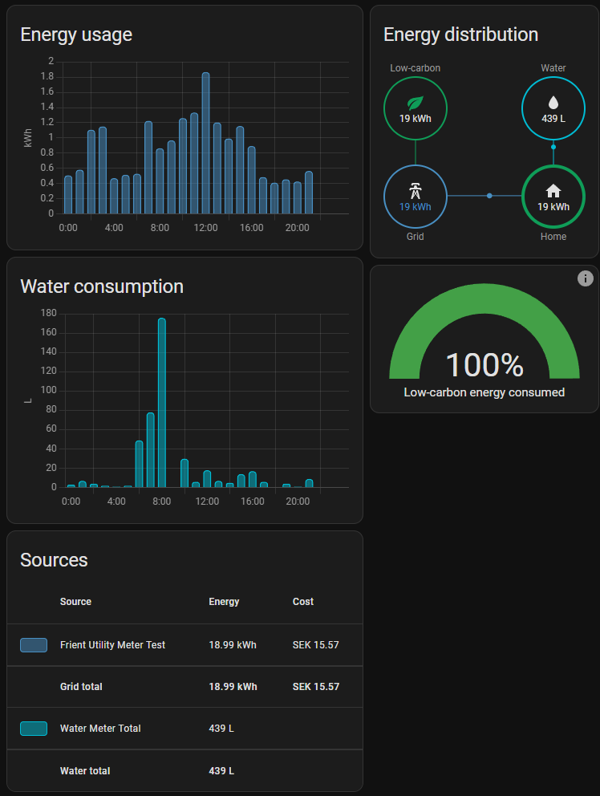The height and width of the screenshot is (796, 600).
Task: Click the Energy column header
Action: coord(224,601)
